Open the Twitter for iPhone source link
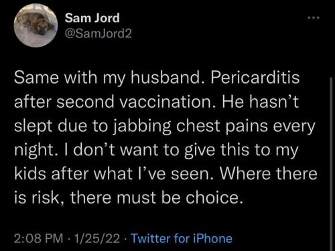 click(182, 238)
